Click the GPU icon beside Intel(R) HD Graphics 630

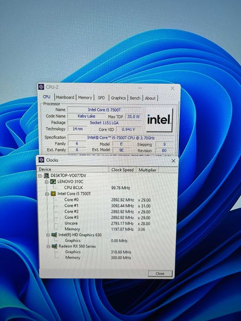point(54,235)
